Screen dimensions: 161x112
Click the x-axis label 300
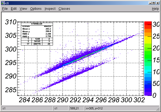click(126, 100)
